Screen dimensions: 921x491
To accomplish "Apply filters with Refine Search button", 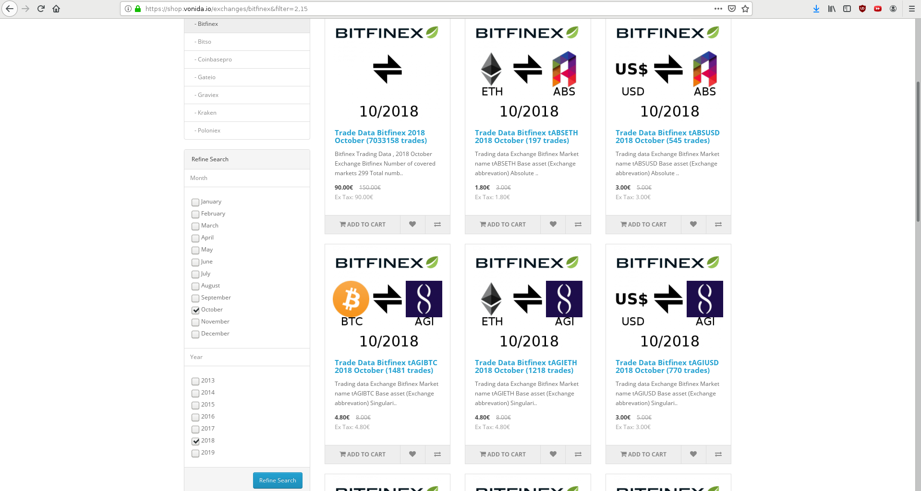I will pos(278,480).
